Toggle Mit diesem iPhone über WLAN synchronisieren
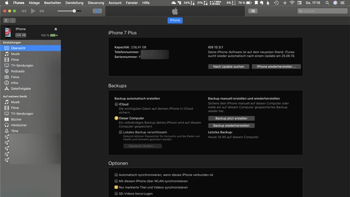The image size is (350, 197). 116,181
